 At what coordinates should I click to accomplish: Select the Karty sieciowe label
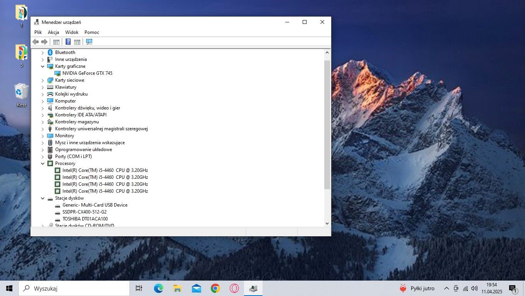click(x=69, y=80)
